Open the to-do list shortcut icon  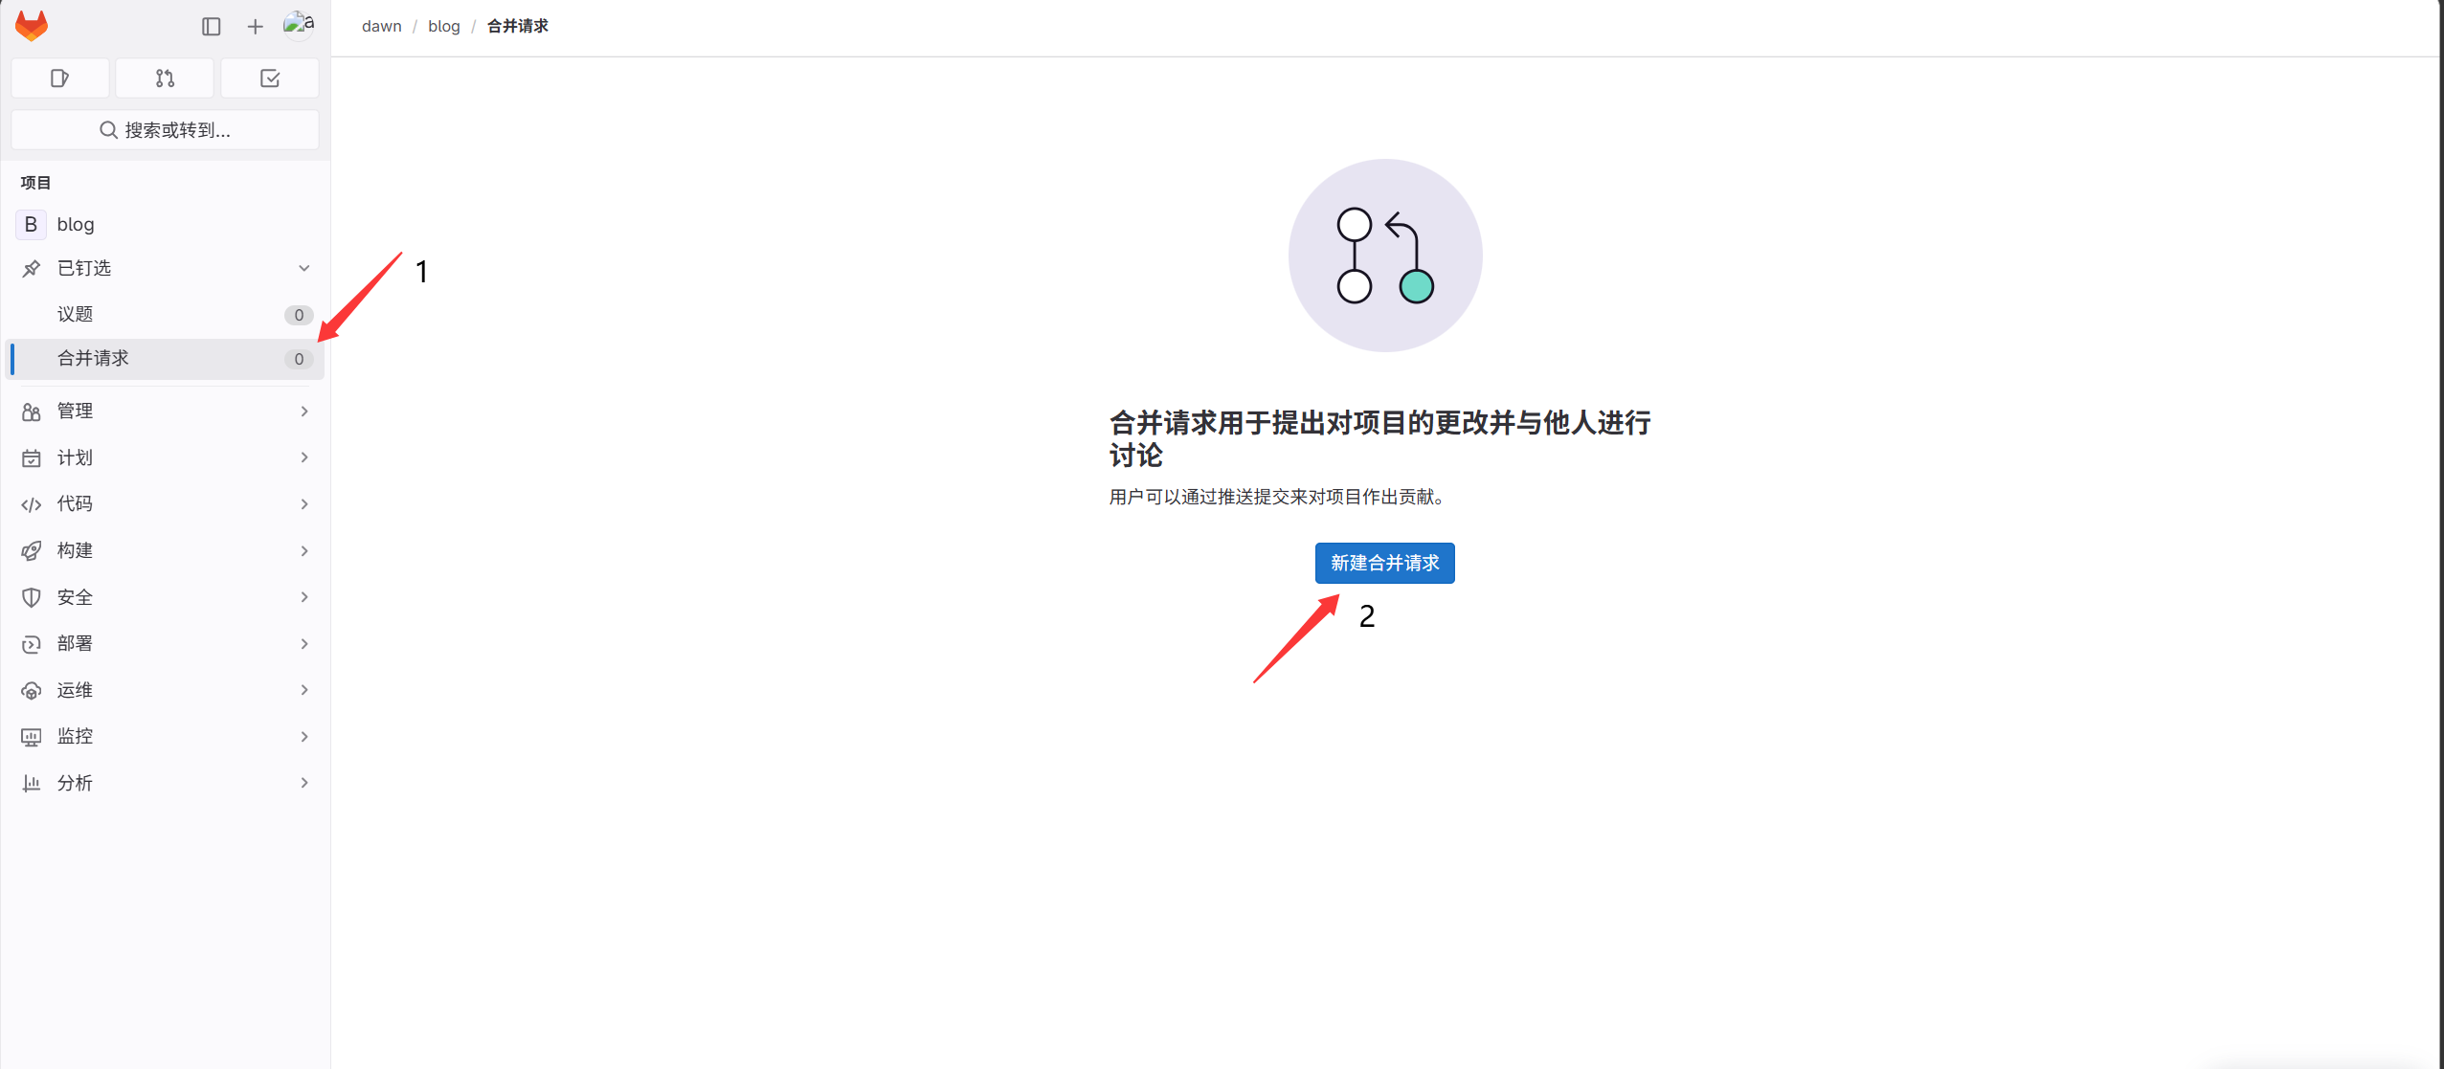[270, 78]
